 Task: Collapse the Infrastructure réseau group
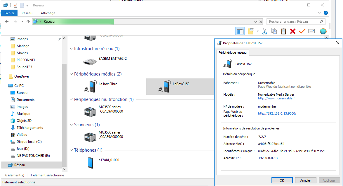[72, 49]
